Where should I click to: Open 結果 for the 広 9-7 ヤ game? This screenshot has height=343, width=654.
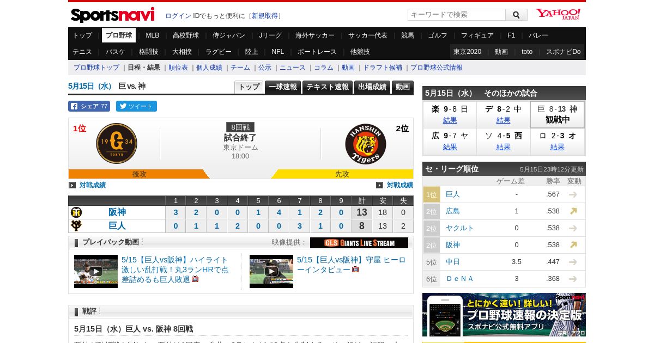[450, 147]
